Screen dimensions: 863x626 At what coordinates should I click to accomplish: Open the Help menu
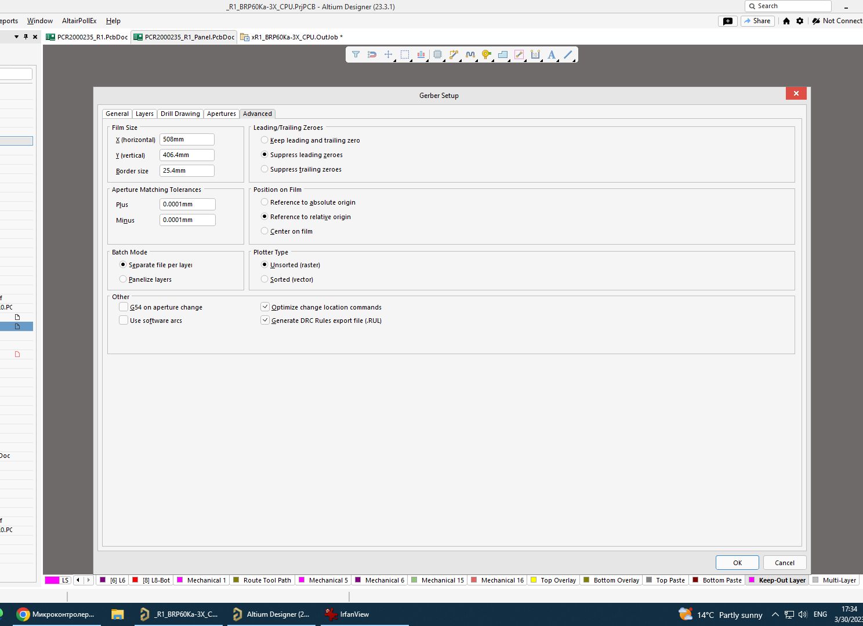pos(113,21)
